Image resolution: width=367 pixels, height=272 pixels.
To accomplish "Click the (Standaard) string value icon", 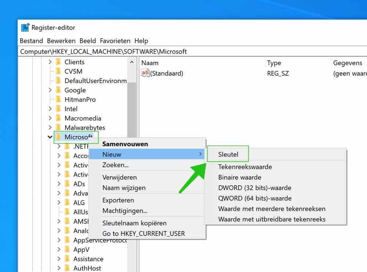I will coord(145,73).
